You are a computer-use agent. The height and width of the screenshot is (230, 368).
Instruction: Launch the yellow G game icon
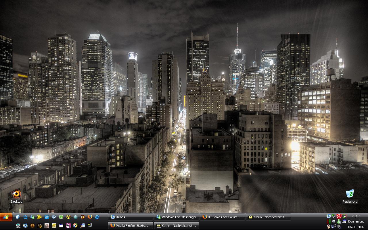[54, 226]
